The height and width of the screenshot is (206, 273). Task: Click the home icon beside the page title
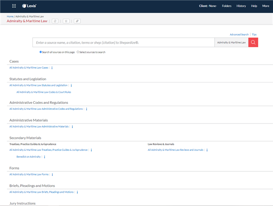[55, 21]
